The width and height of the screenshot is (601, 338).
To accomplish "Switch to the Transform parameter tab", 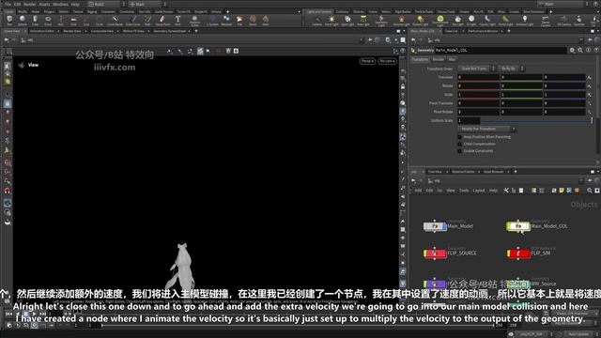I will [x=420, y=60].
